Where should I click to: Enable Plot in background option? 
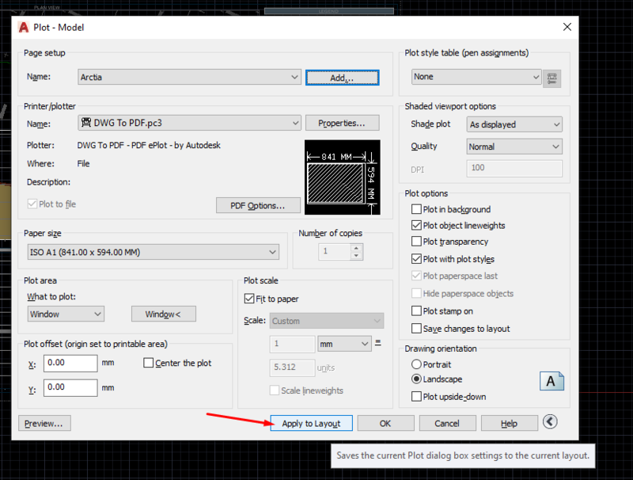coord(416,209)
